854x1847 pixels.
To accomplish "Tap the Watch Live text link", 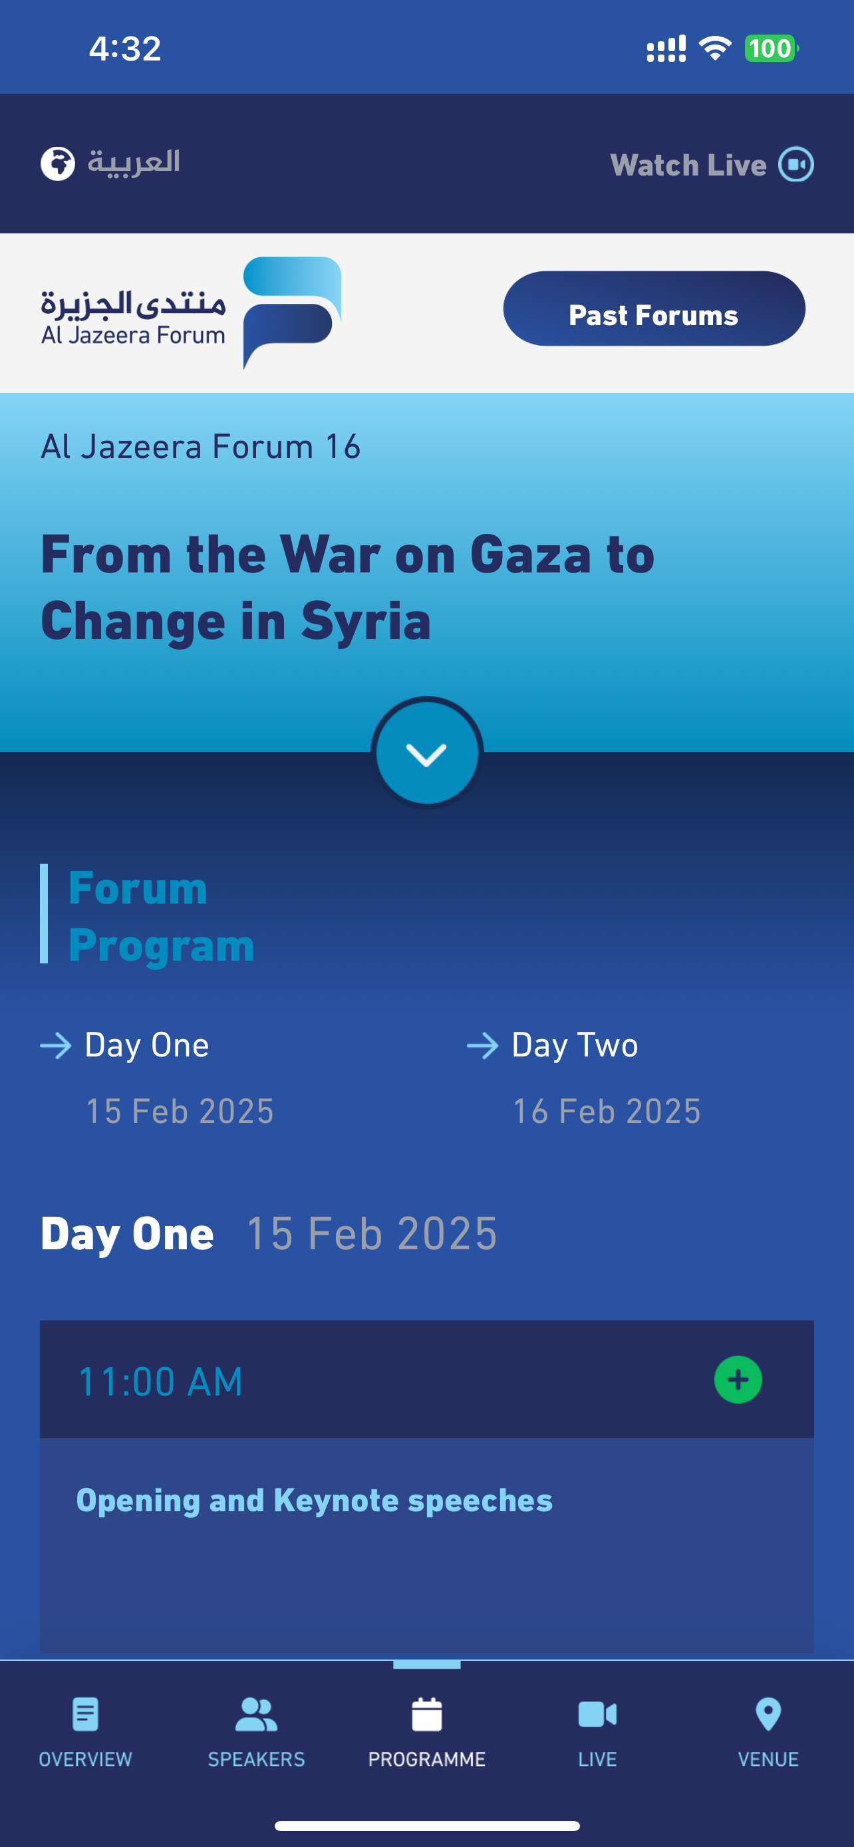I will [x=688, y=165].
